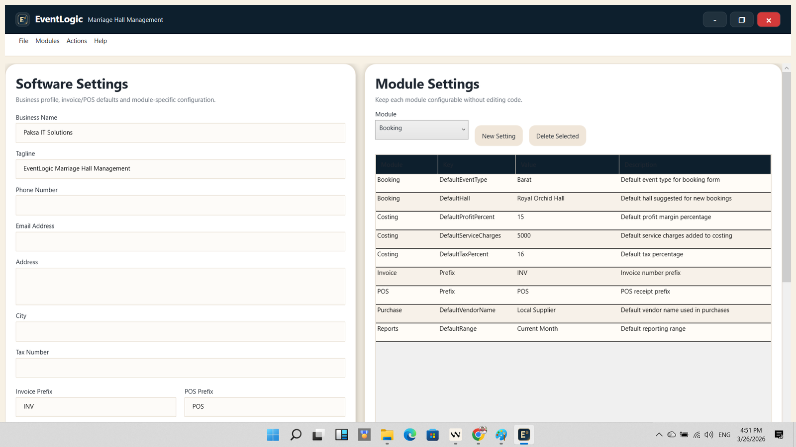The image size is (796, 447).
Task: Open Google Chrome from the taskbar
Action: point(479,435)
